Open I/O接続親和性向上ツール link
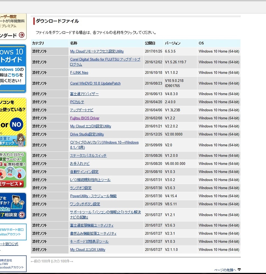The height and width of the screenshot is (274, 266). pyautogui.click(x=90, y=180)
